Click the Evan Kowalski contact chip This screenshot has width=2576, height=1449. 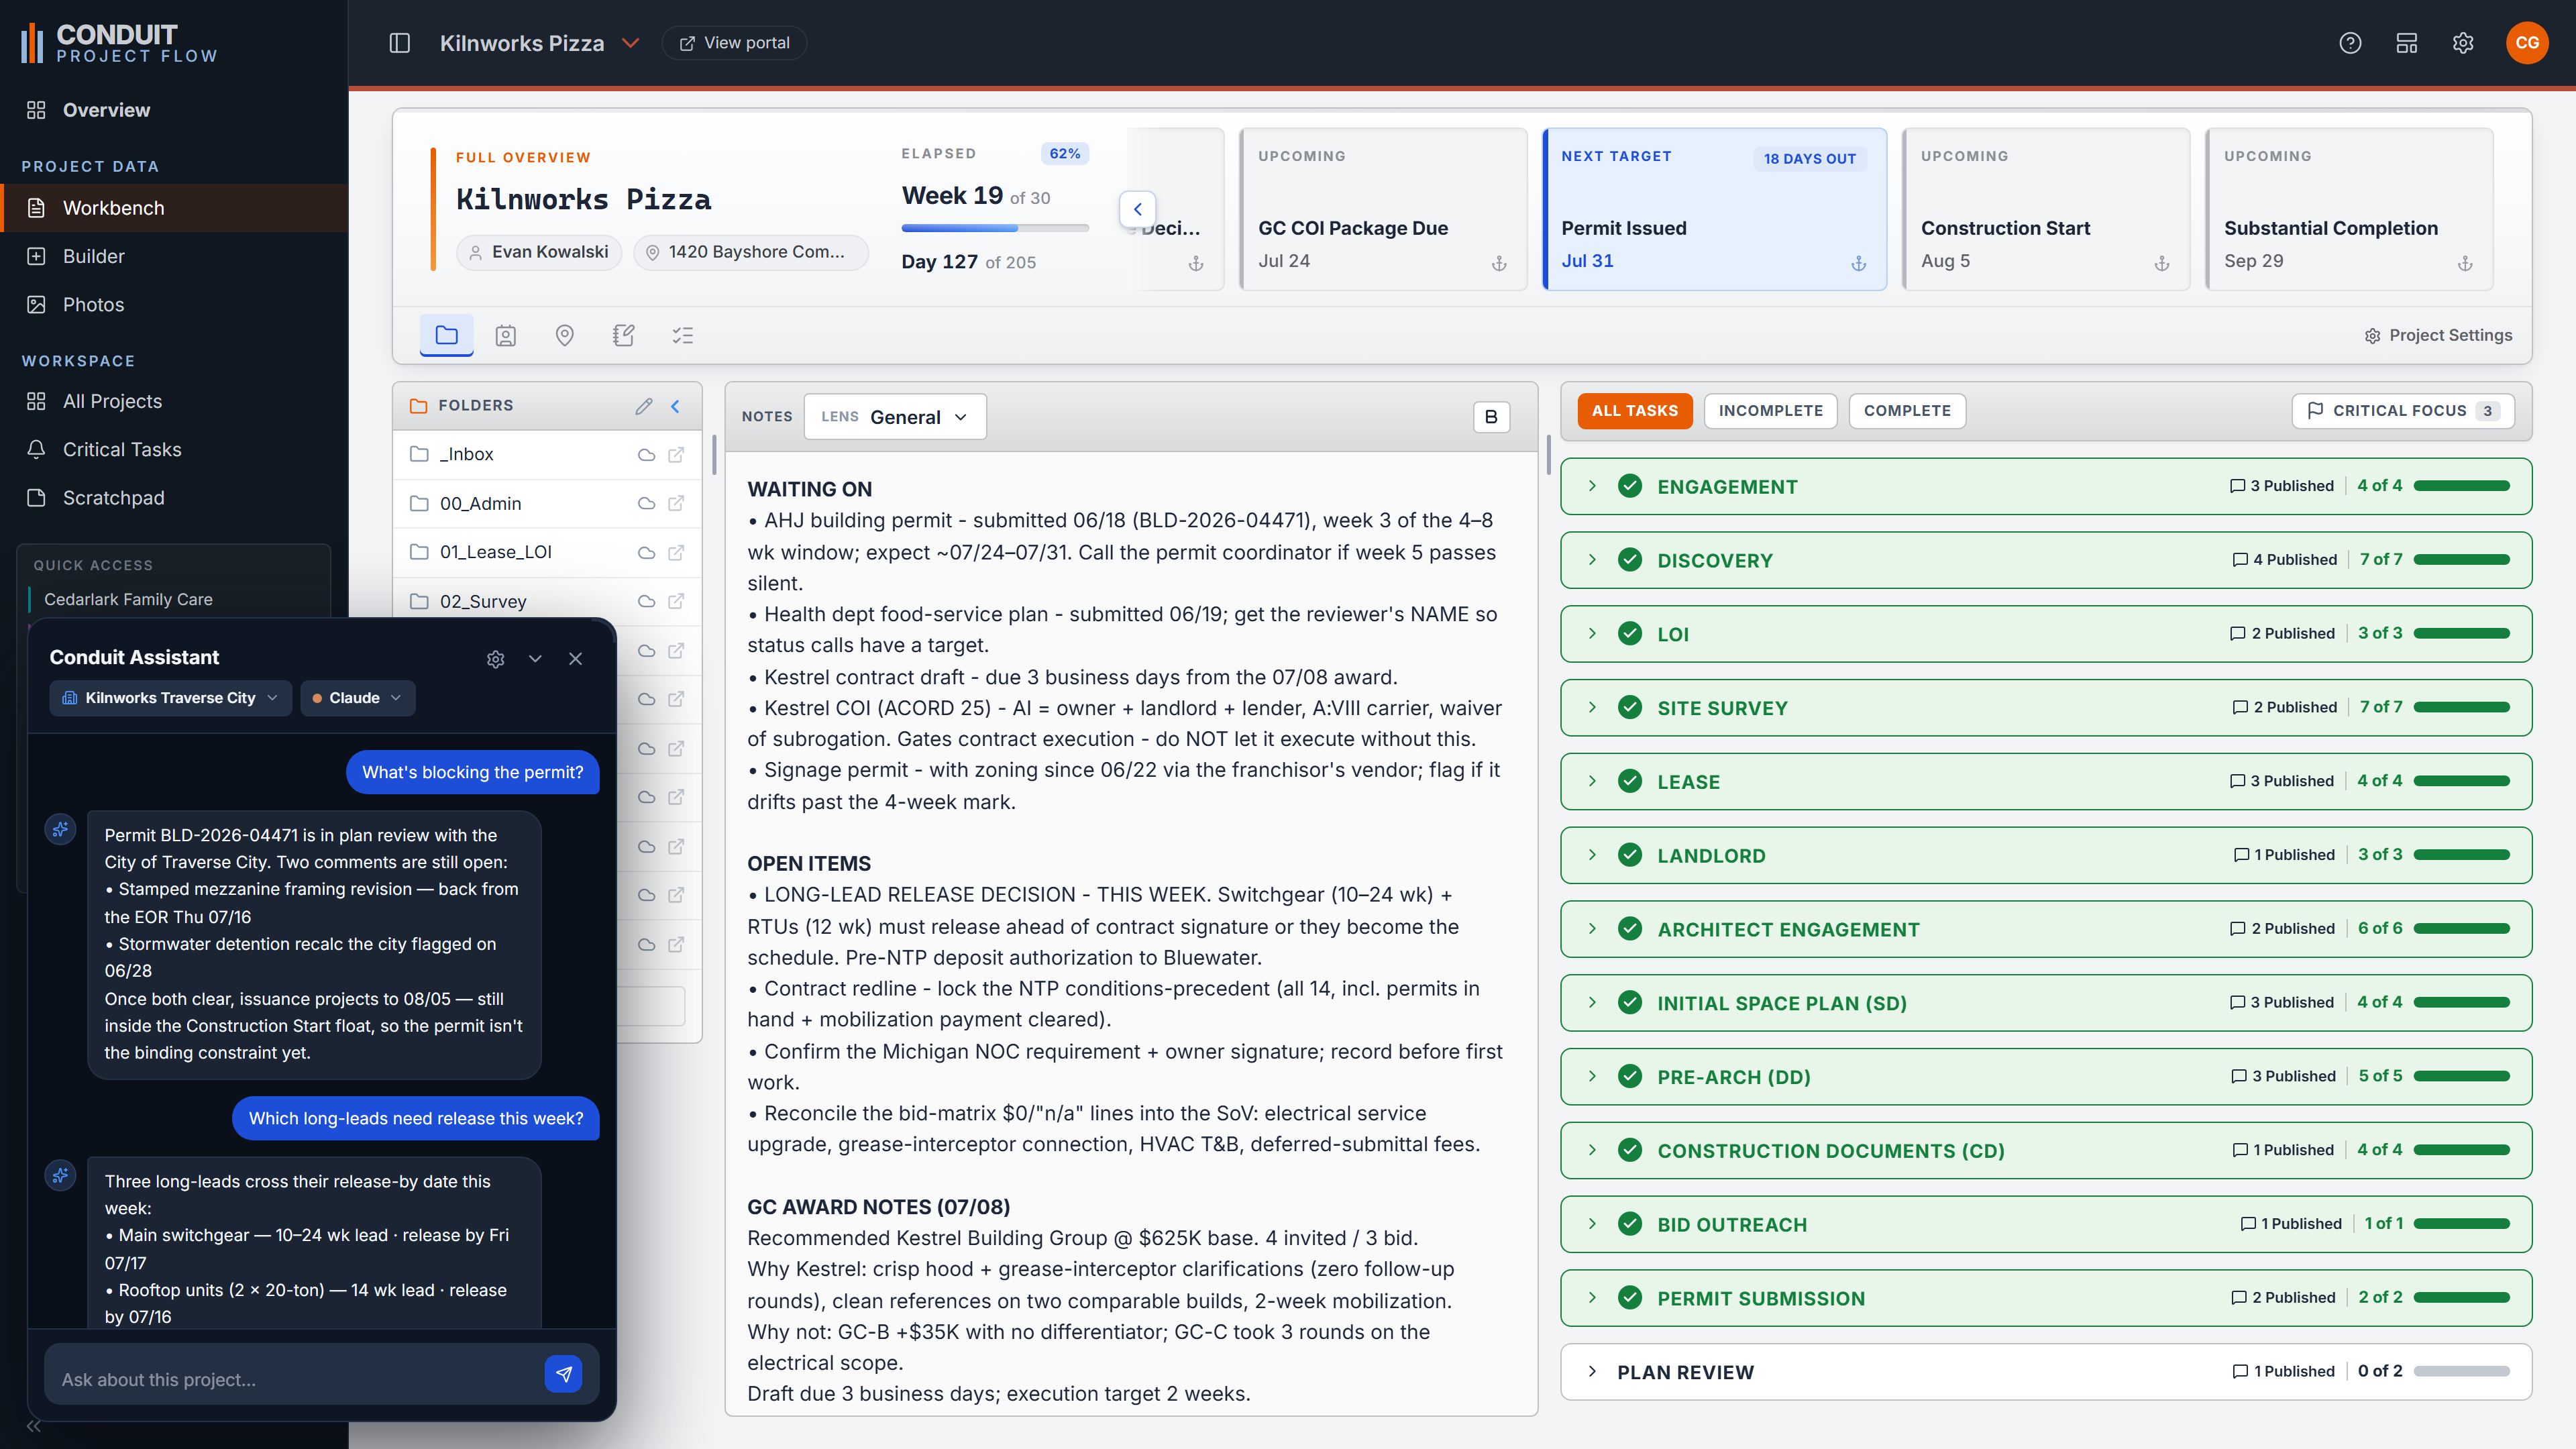click(x=539, y=252)
